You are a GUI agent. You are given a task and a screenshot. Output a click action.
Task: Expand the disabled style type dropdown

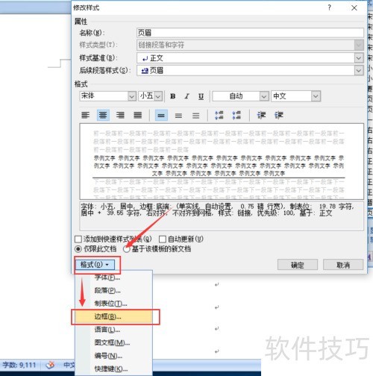358,45
